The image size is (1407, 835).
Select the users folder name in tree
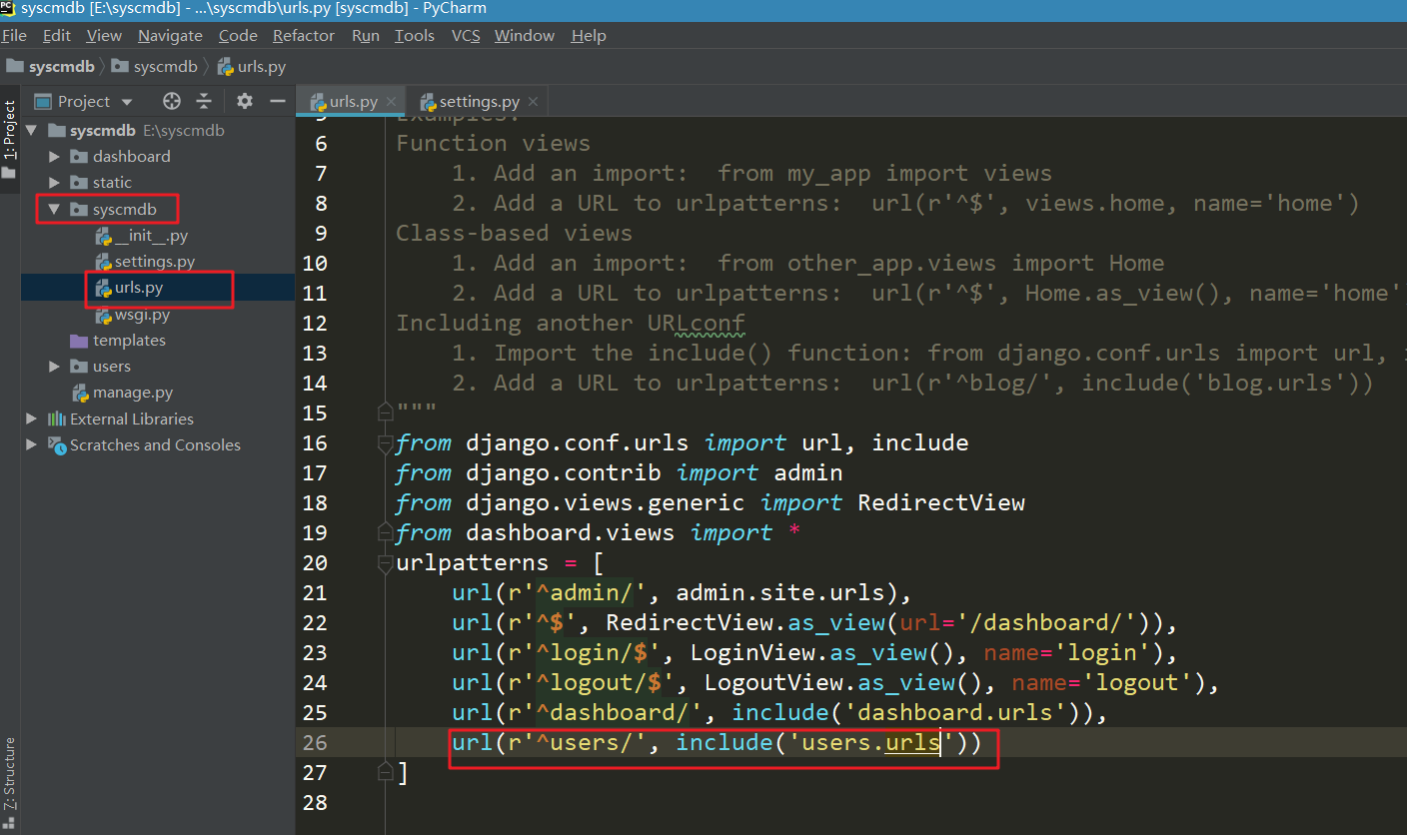point(112,367)
